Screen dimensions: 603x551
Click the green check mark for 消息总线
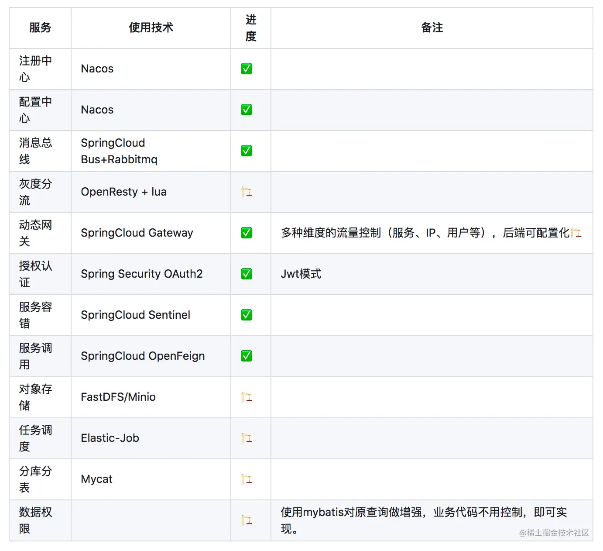coord(247,151)
